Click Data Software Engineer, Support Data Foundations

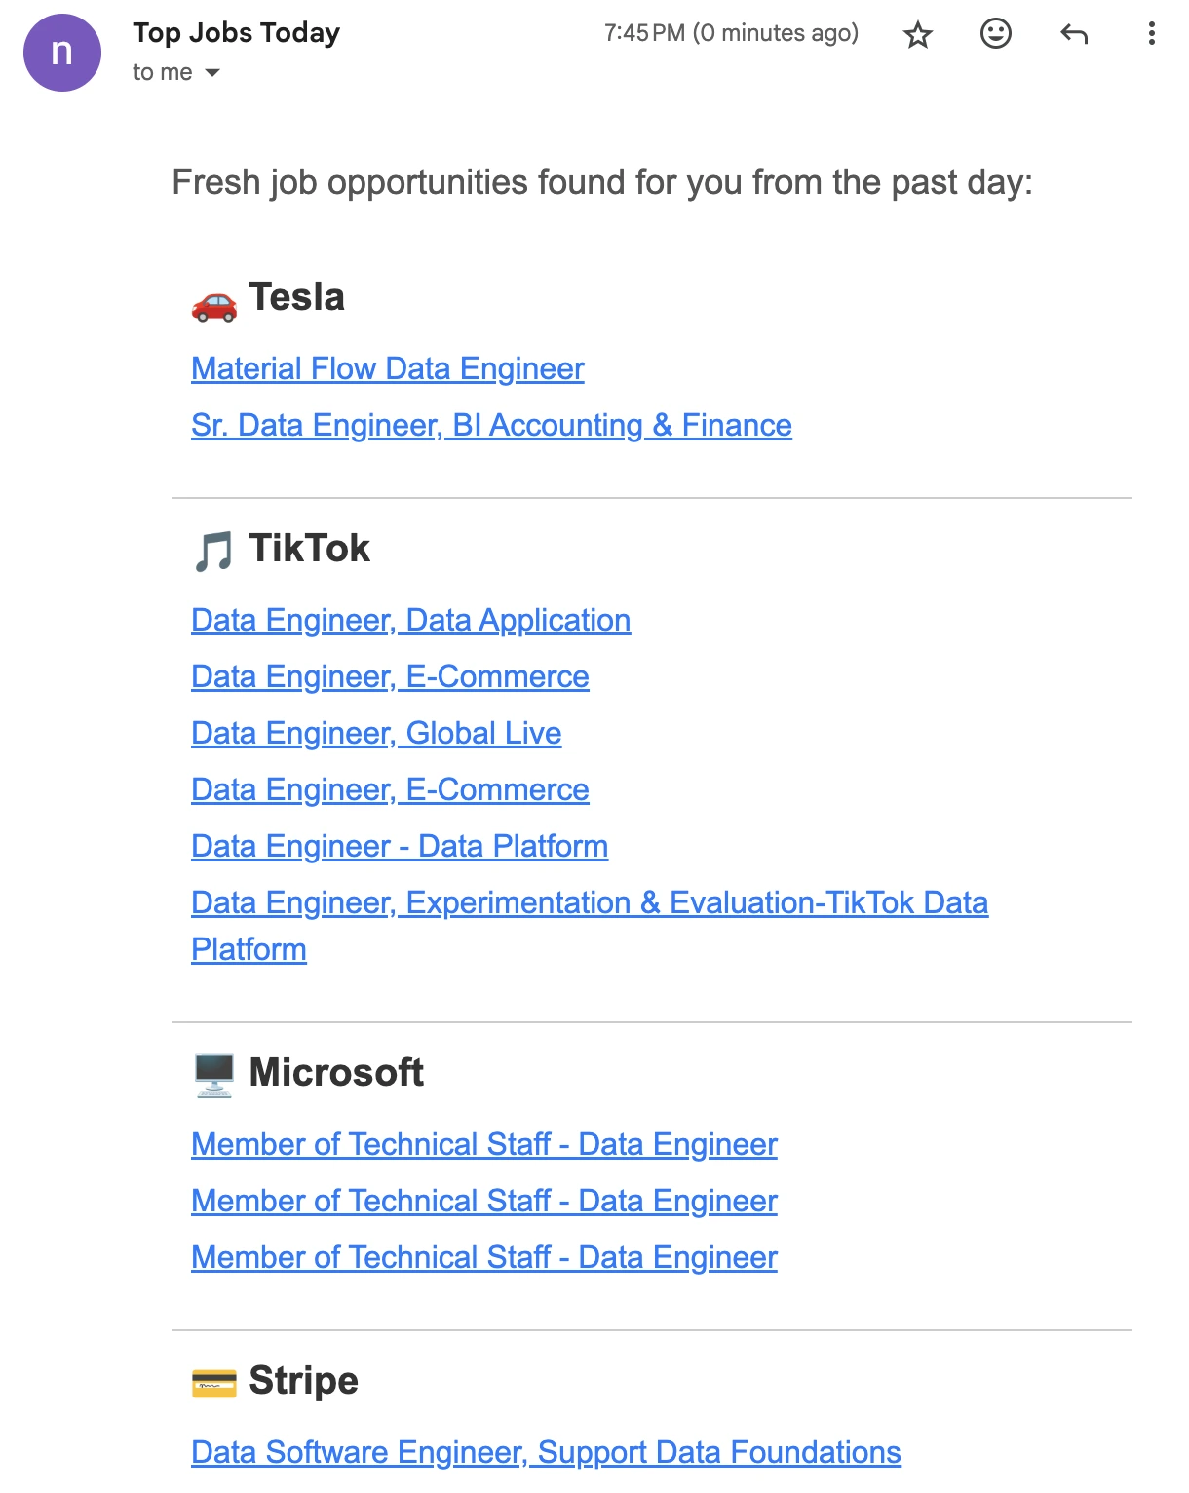[546, 1452]
